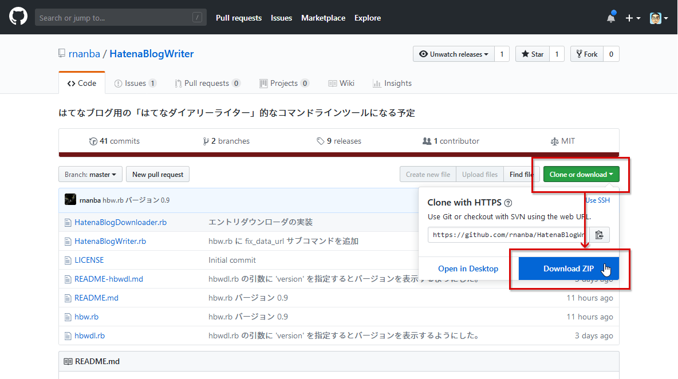Click the file icon beside hbwdl.rb
Viewport: 678px width, 379px height.
tap(68, 336)
